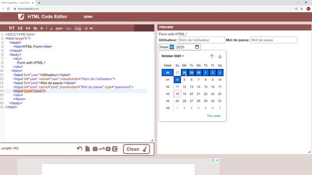Click the HTML Code Editor logo
Viewport: 312px width, 175px height.
coord(21,17)
